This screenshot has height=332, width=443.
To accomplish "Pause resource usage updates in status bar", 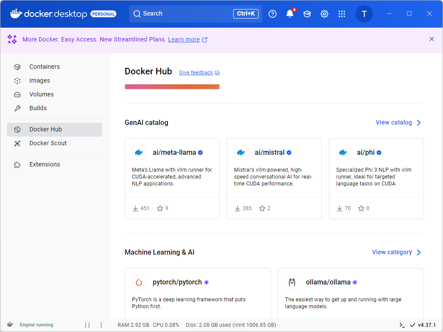I will (87, 325).
